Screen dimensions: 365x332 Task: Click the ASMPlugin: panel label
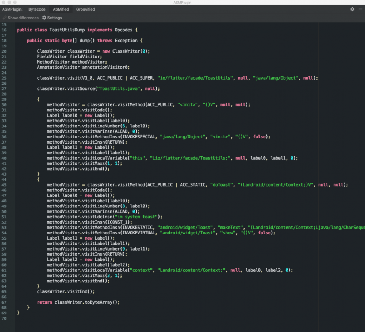pos(12,9)
